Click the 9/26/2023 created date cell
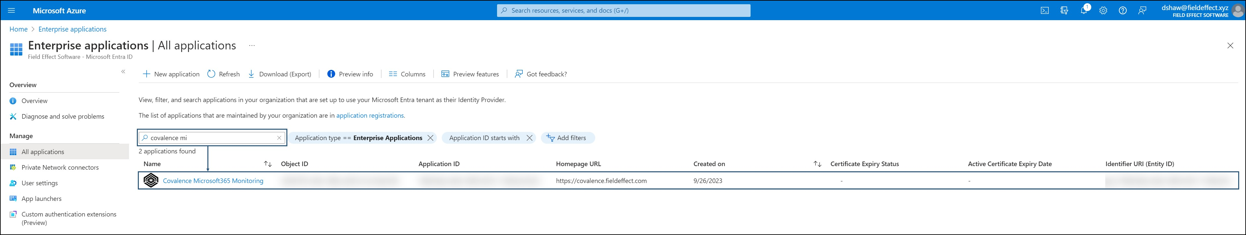 coord(708,181)
